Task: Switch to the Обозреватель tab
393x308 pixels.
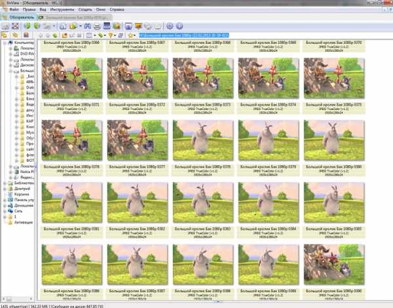Action: [x=19, y=17]
